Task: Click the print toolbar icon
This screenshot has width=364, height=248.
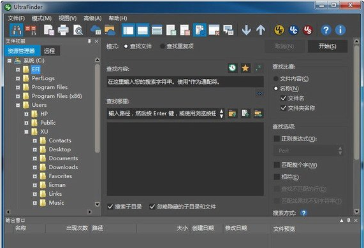Action: tap(63, 30)
